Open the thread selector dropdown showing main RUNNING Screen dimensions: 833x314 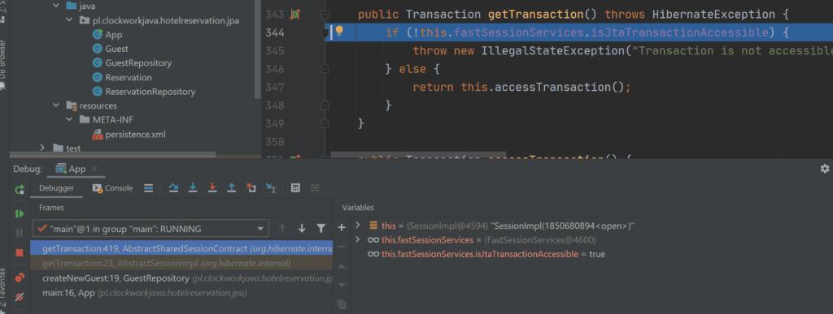click(x=150, y=229)
